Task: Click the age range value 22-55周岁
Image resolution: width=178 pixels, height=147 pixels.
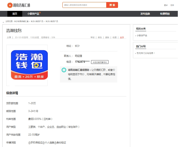Action: [34, 135]
